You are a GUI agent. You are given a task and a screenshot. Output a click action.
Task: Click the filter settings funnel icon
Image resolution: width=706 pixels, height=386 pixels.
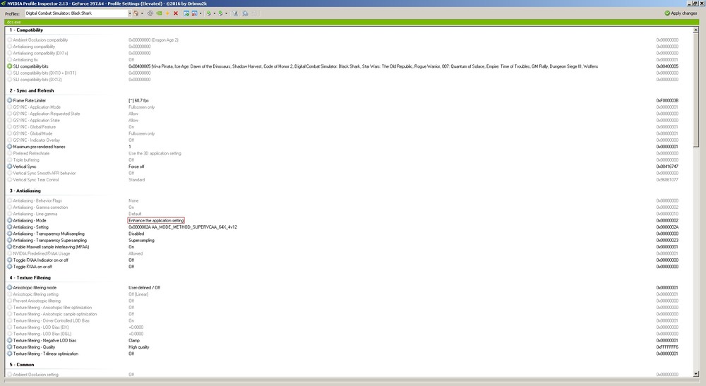click(x=234, y=13)
